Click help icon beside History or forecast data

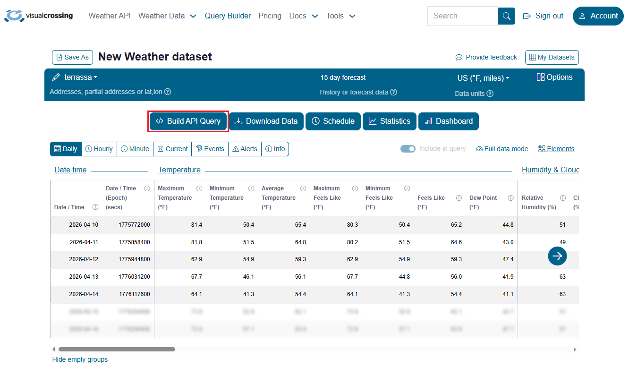[x=393, y=92]
